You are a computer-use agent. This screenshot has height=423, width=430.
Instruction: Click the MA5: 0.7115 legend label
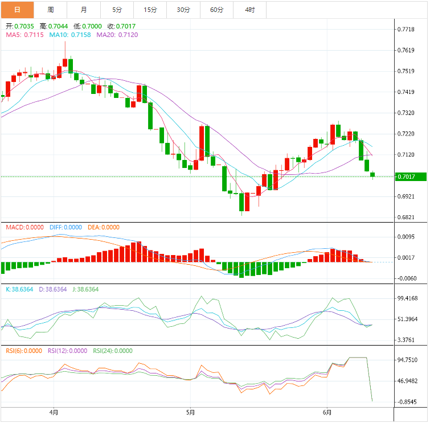point(24,35)
